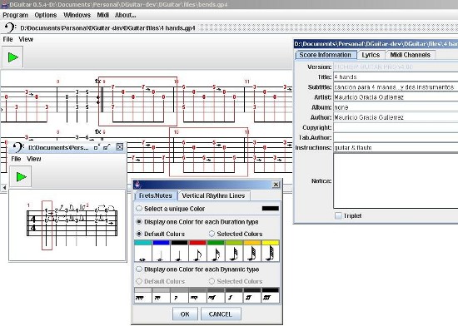Choose Selected Colors under Duration type

pos(212,234)
